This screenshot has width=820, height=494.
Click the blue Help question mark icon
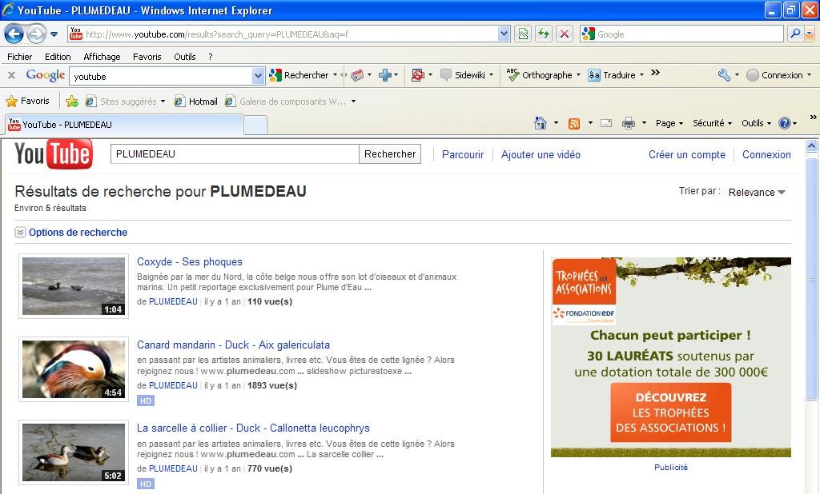point(785,123)
